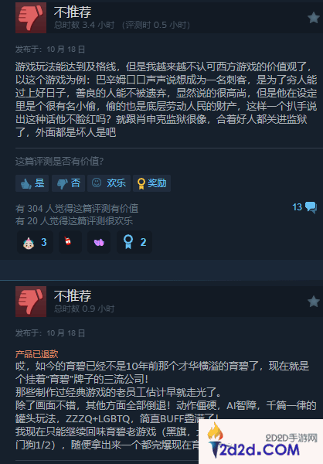Click the blue ribbon award with count 2

click(134, 242)
